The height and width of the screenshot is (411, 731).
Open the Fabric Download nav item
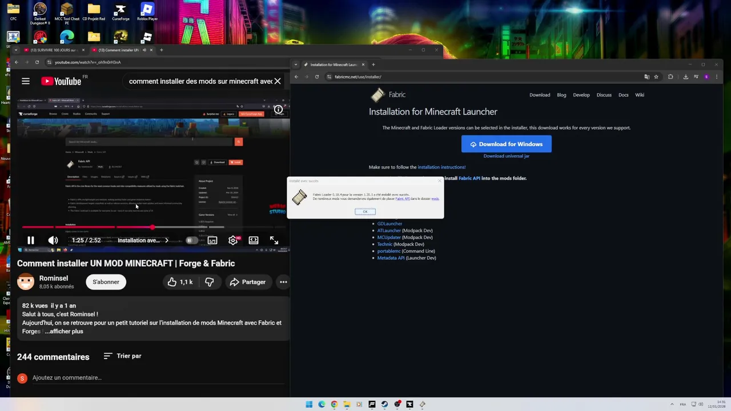pos(540,95)
